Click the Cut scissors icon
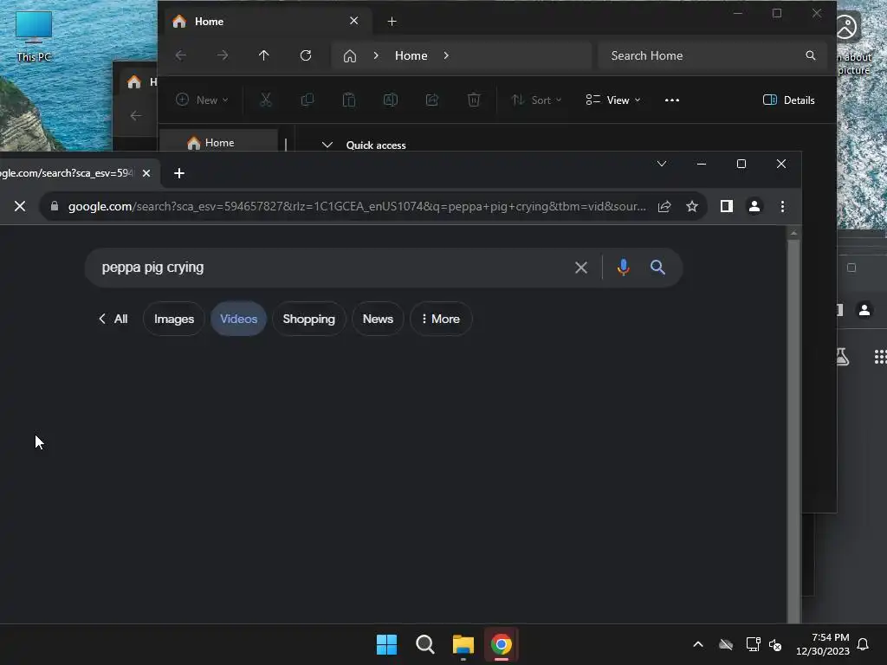The width and height of the screenshot is (887, 665). click(x=266, y=100)
